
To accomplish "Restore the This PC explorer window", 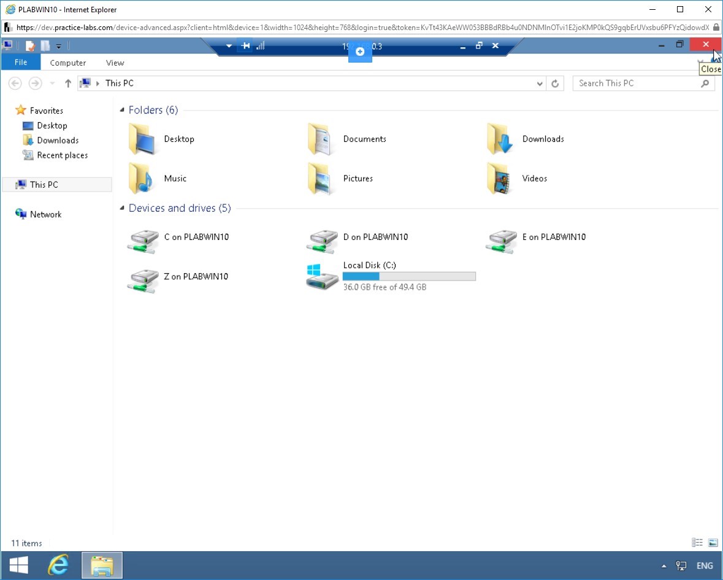I will 679,45.
